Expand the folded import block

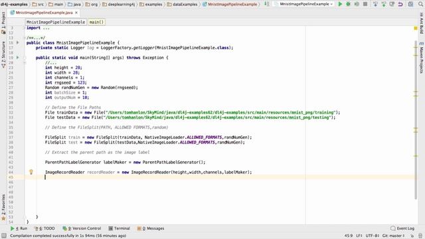click(x=25, y=28)
